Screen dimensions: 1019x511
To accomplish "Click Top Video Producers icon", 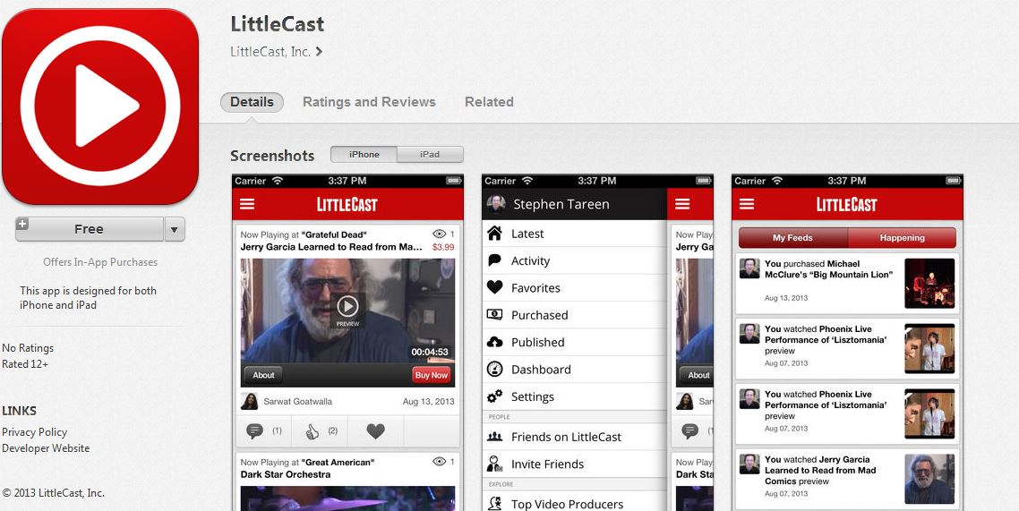I will point(494,503).
